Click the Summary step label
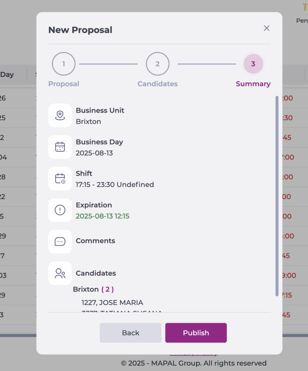Viewport: 308px width, 371px height. (253, 84)
